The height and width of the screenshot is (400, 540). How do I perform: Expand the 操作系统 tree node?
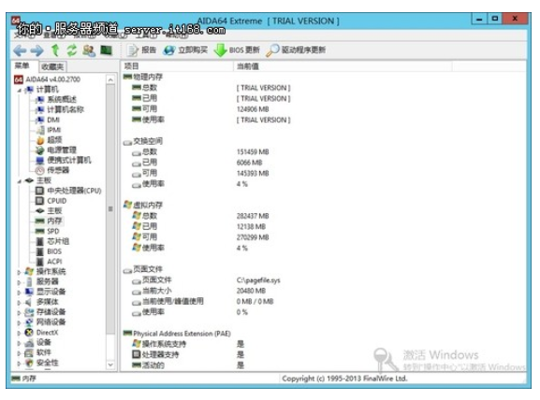(20, 272)
